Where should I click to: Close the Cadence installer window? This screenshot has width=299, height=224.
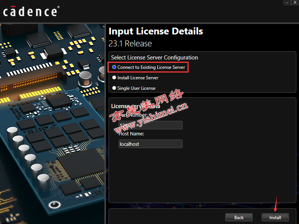click(x=295, y=2)
